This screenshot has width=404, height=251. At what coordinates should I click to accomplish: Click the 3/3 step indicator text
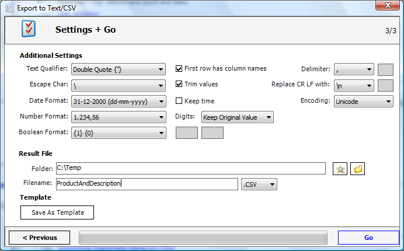click(x=391, y=31)
